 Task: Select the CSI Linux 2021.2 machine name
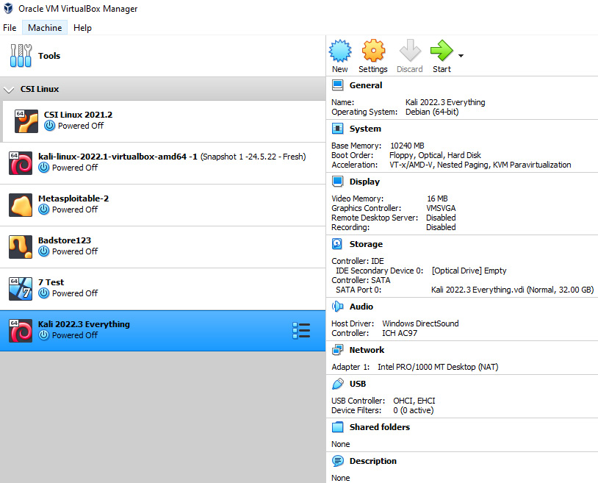78,115
